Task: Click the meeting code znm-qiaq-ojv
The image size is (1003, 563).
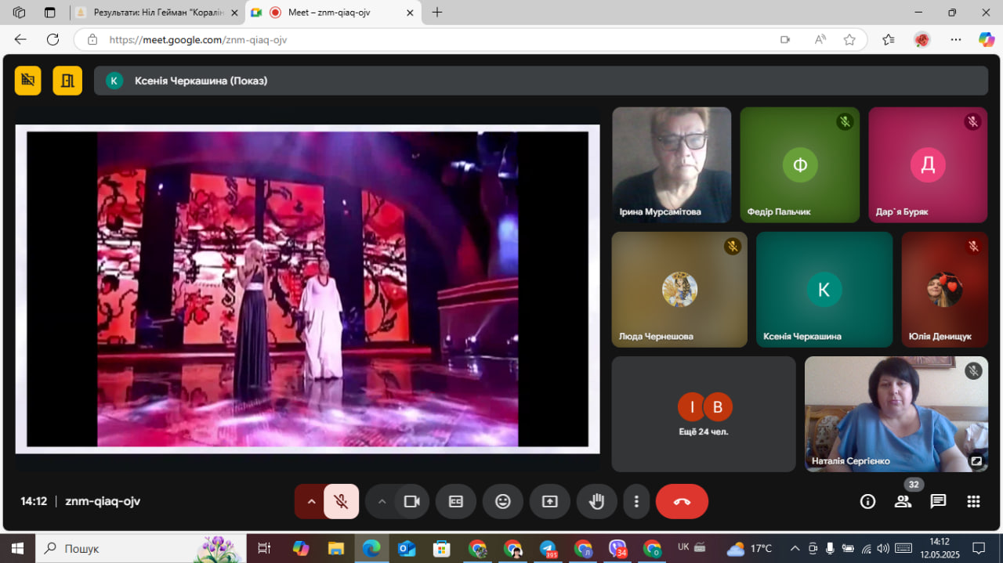Action: coord(103,502)
